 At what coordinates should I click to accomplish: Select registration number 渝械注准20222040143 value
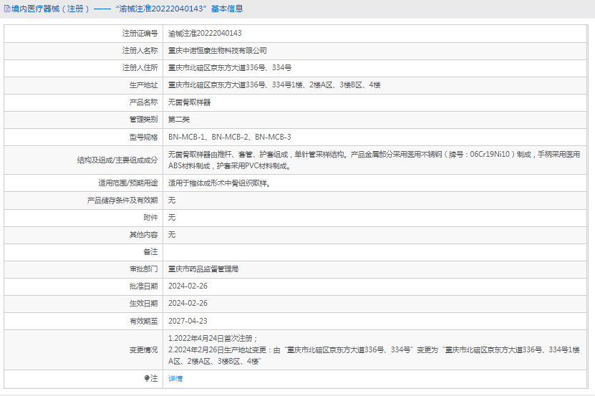click(x=205, y=34)
